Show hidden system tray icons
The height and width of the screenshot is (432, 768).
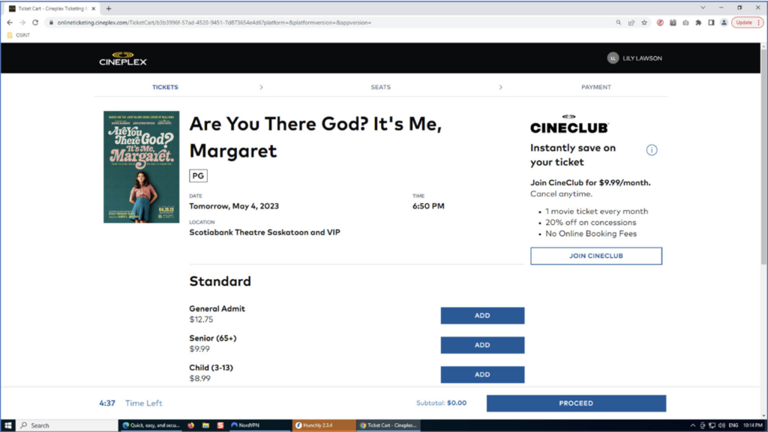[x=692, y=425]
